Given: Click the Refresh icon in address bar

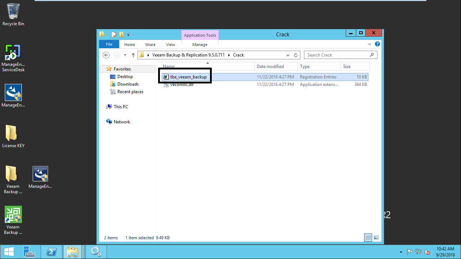Looking at the screenshot, I should coord(296,55).
